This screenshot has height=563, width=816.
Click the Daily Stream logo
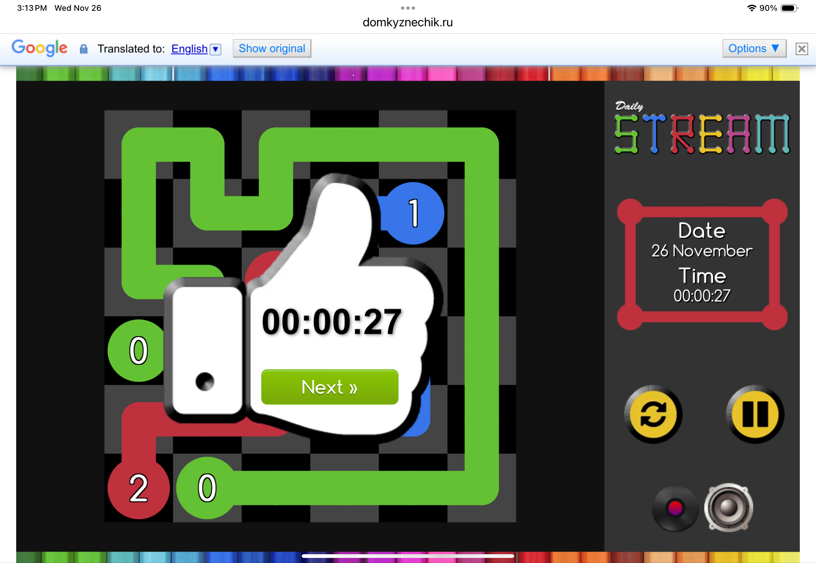[x=701, y=130]
